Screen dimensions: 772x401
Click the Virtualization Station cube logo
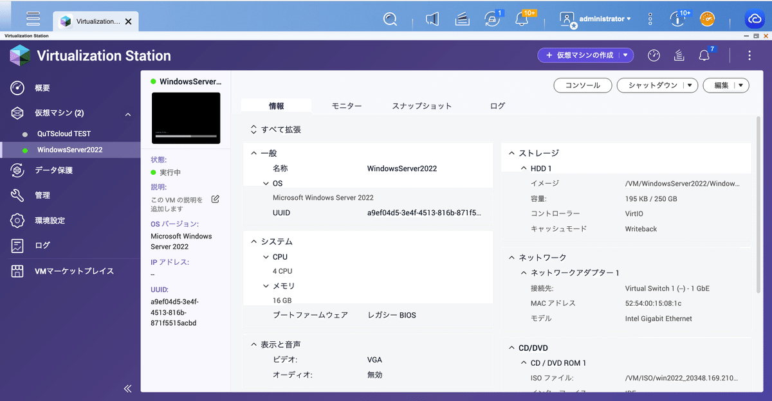pyautogui.click(x=20, y=55)
